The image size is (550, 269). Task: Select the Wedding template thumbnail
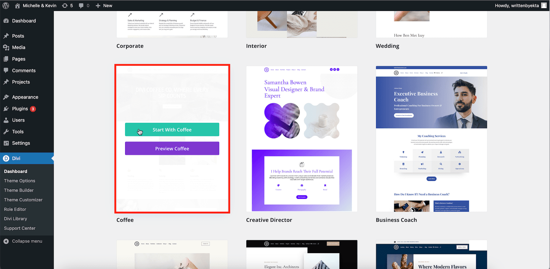coord(431,24)
